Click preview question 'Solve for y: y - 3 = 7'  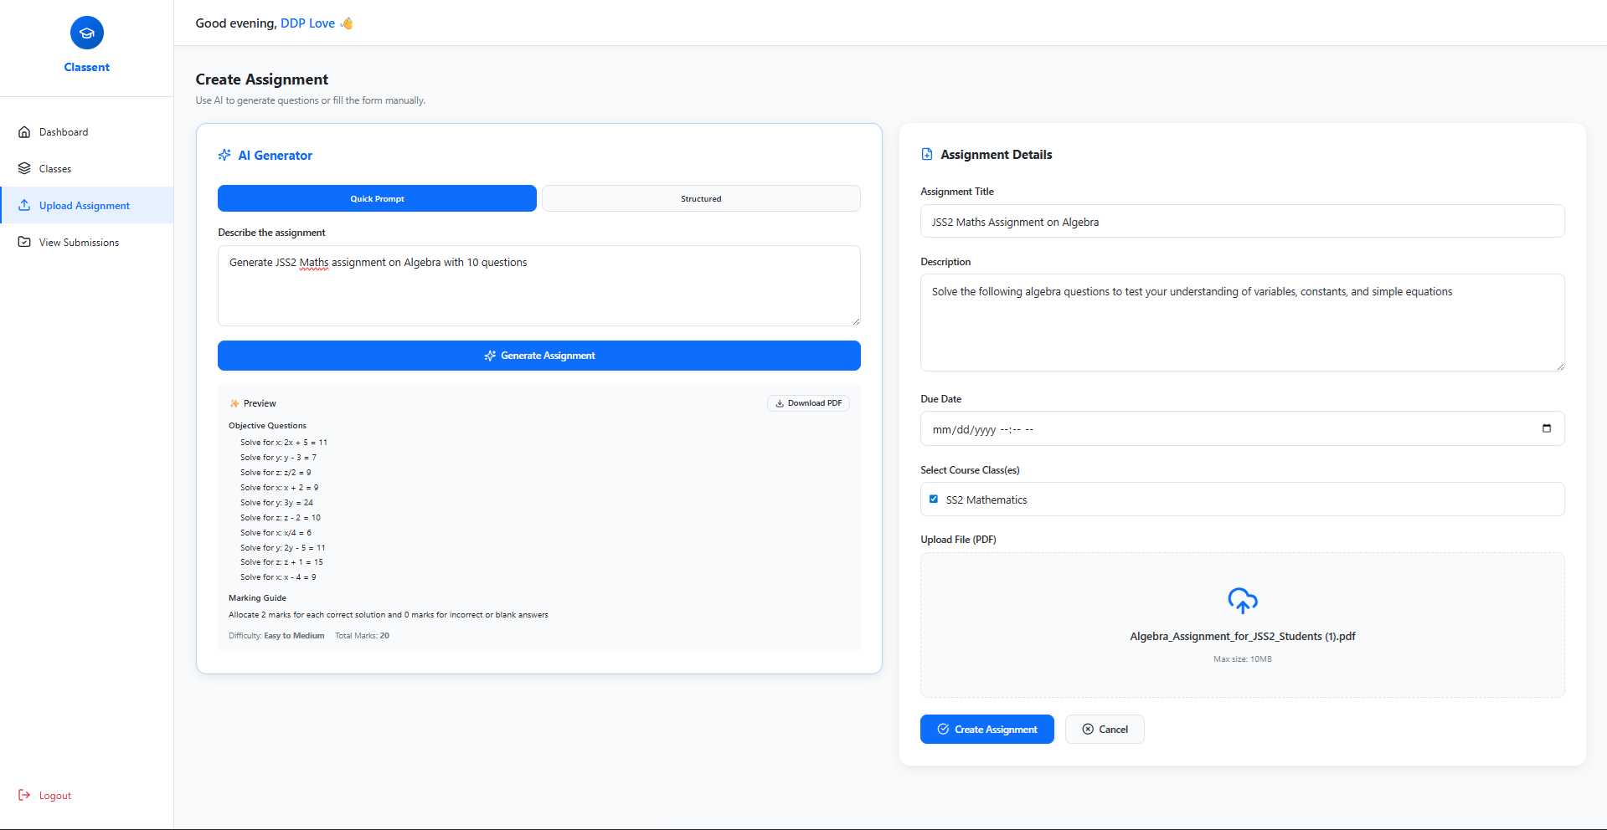point(279,458)
